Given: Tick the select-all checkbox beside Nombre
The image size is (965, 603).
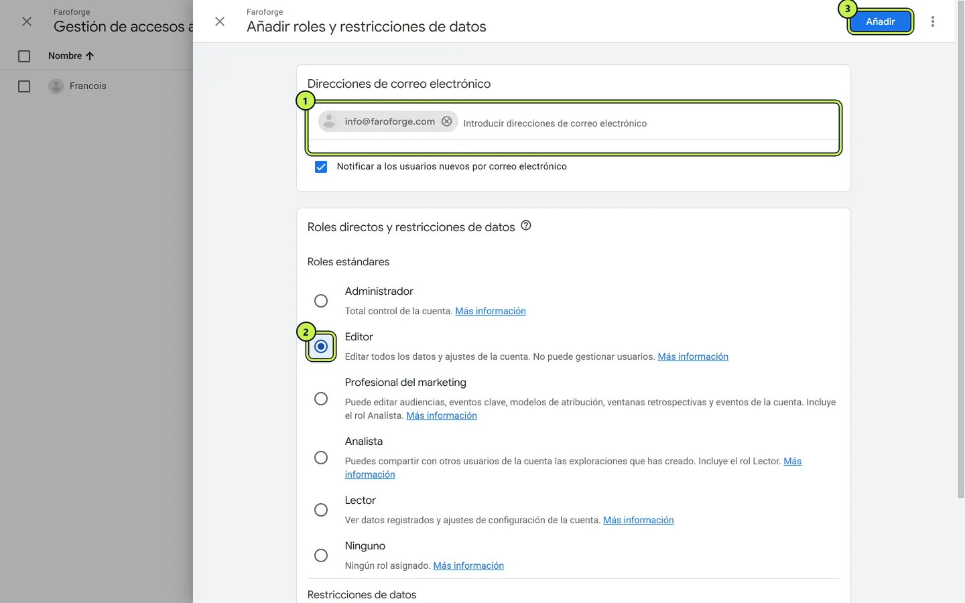Looking at the screenshot, I should 24,56.
